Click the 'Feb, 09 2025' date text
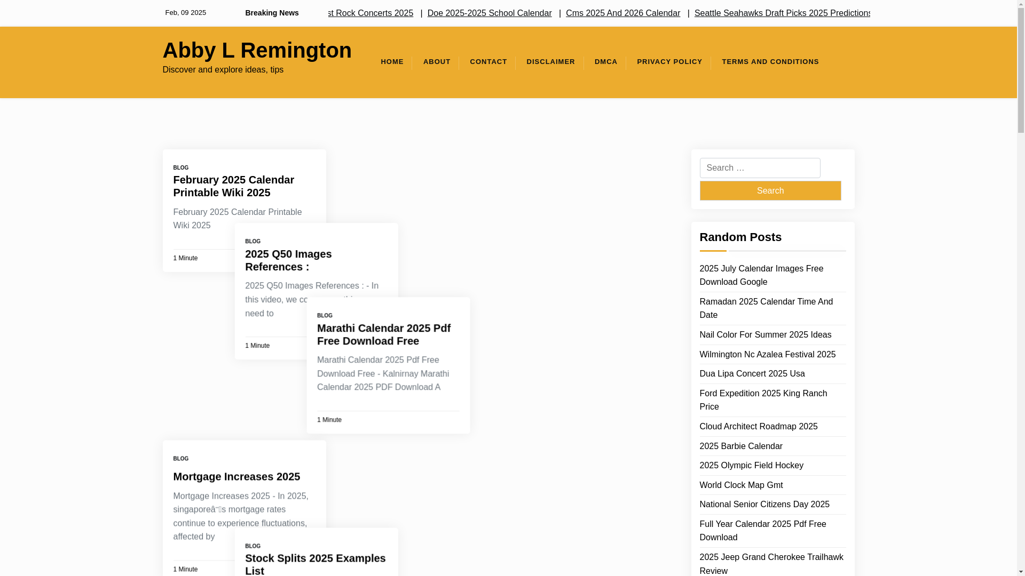Viewport: 1025px width, 576px height. 185,13
